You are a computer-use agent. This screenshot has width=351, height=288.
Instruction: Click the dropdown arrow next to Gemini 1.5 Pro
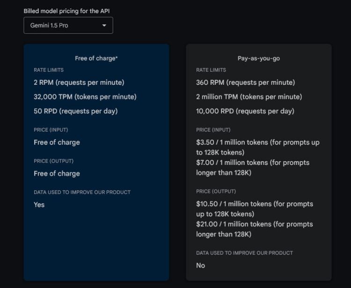click(x=104, y=26)
